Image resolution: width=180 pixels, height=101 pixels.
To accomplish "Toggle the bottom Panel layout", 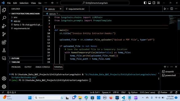I will click(149, 3).
